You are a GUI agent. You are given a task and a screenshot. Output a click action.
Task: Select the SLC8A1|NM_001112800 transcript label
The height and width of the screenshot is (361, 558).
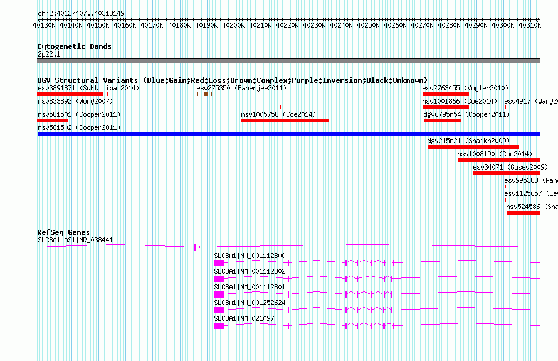coord(250,256)
